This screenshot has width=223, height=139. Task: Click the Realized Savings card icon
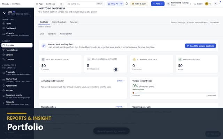(x=180, y=59)
